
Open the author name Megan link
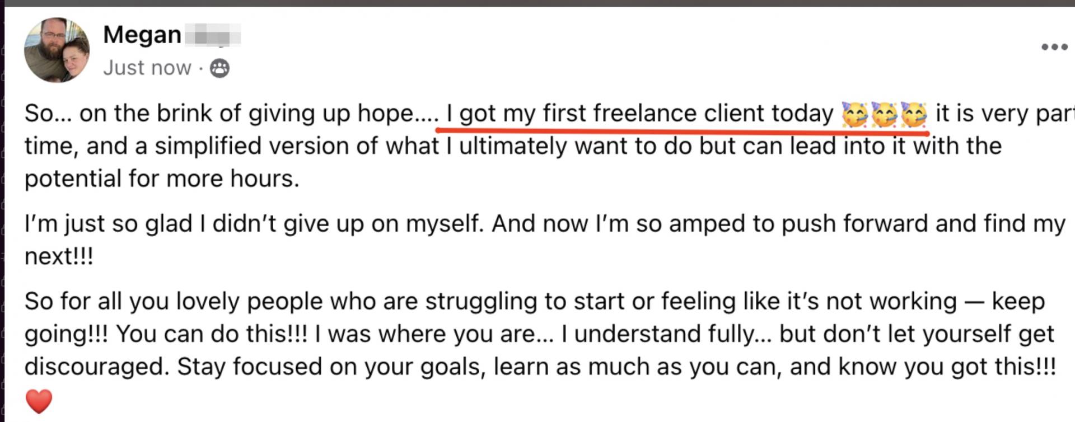(x=142, y=35)
